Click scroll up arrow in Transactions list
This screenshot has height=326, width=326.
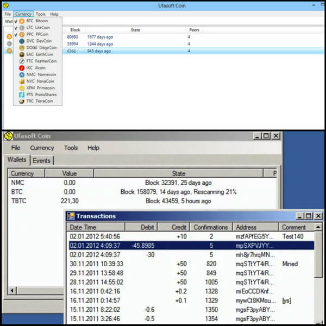pos(318,227)
